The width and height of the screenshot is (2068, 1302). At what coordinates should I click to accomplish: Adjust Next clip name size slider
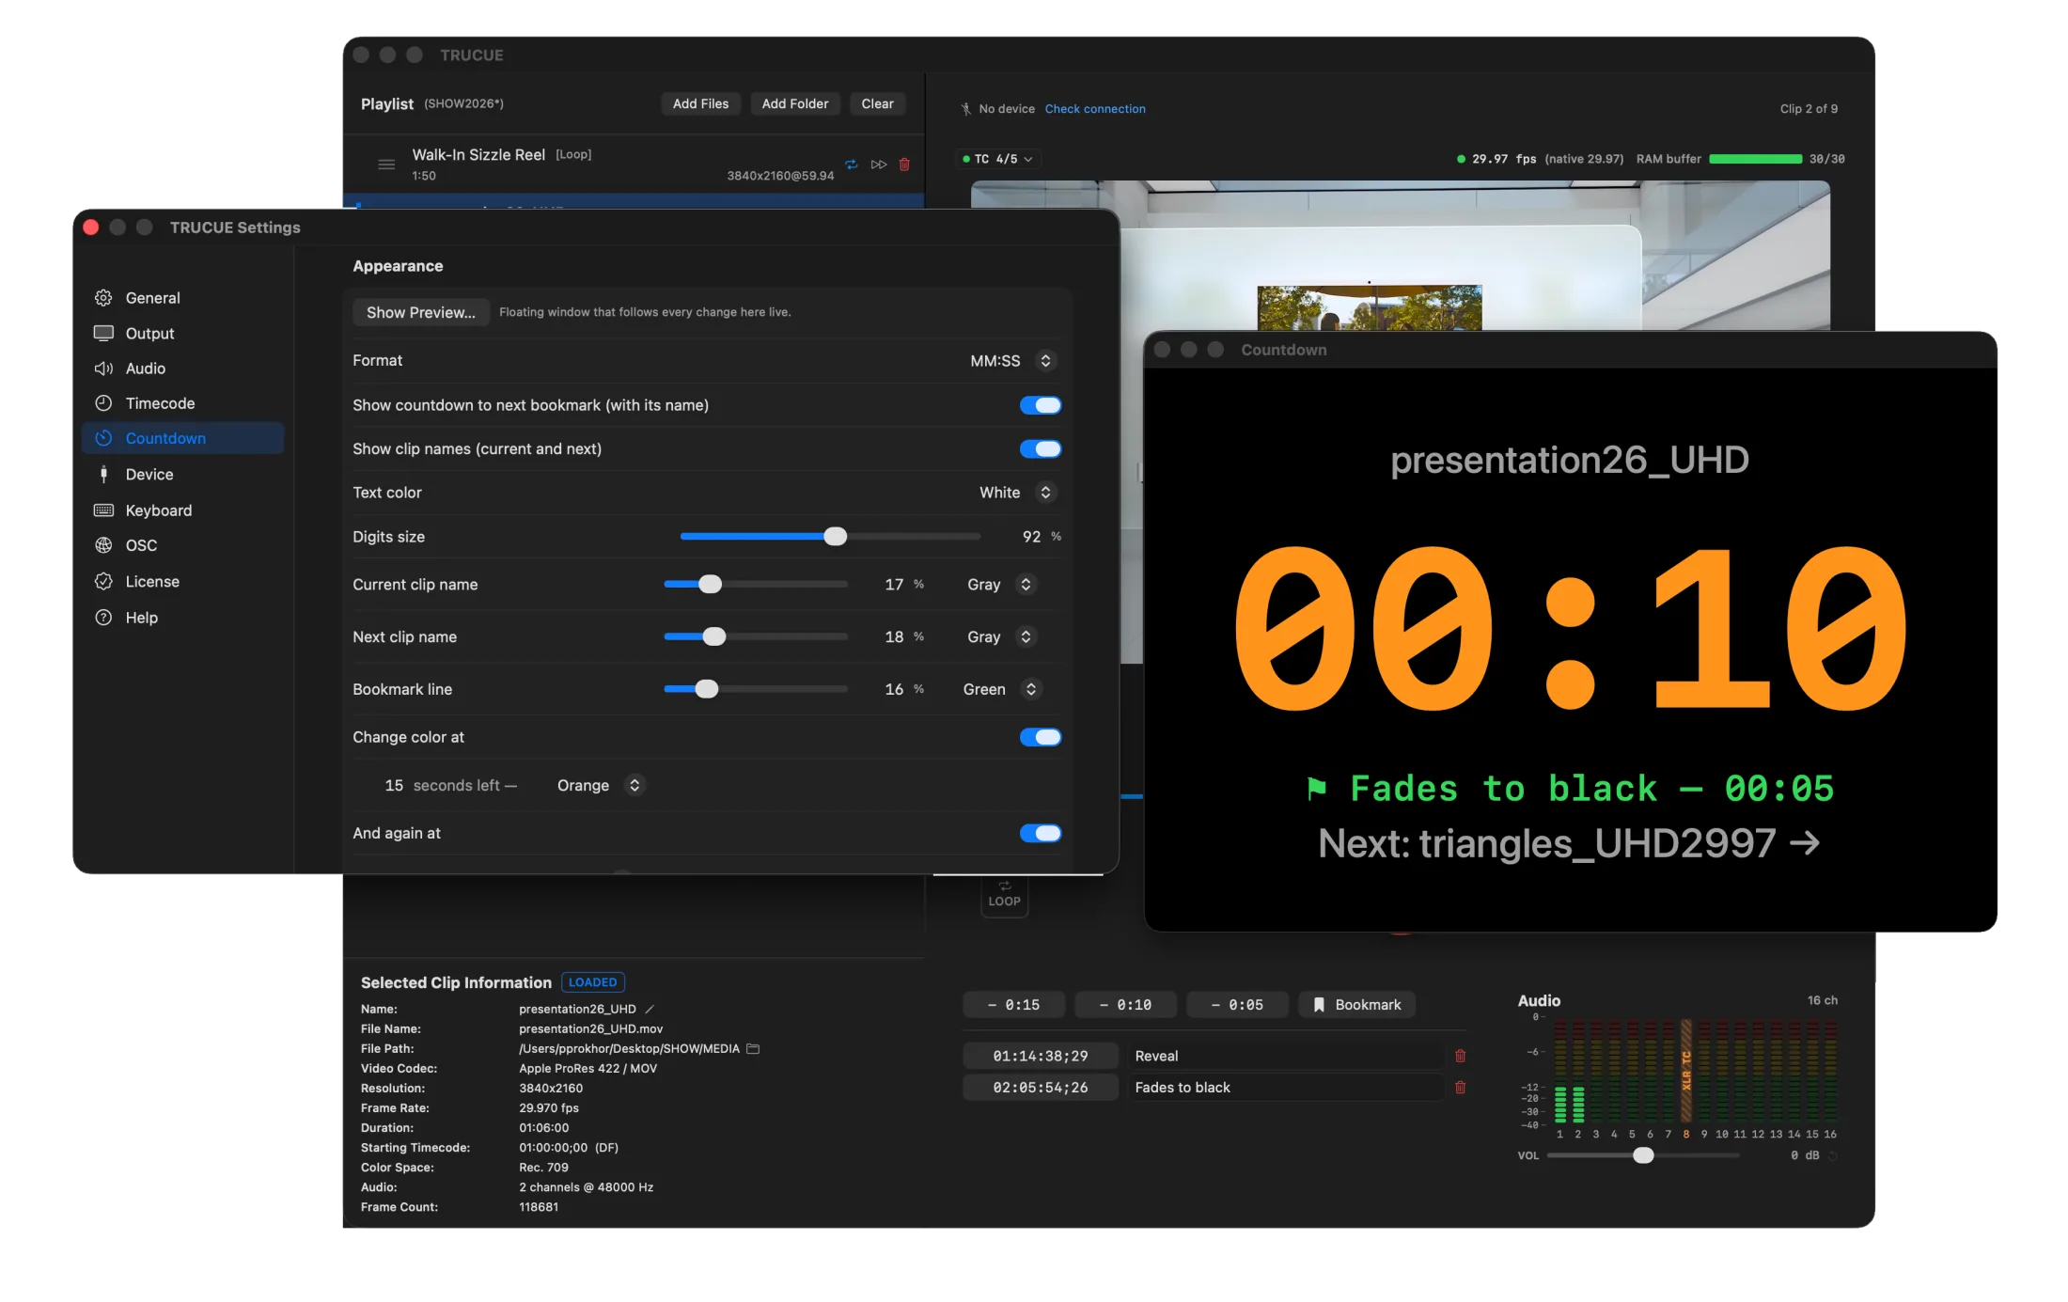(714, 637)
